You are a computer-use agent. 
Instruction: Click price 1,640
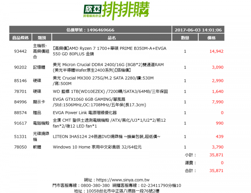(x=218, y=91)
